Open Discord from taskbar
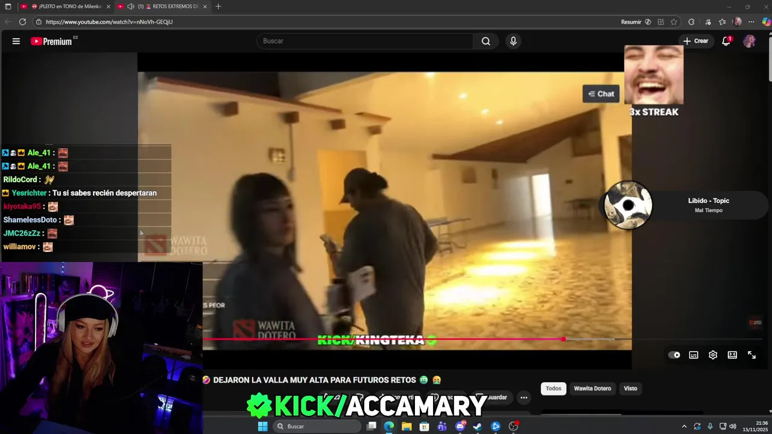This screenshot has height=434, width=772. point(460,426)
